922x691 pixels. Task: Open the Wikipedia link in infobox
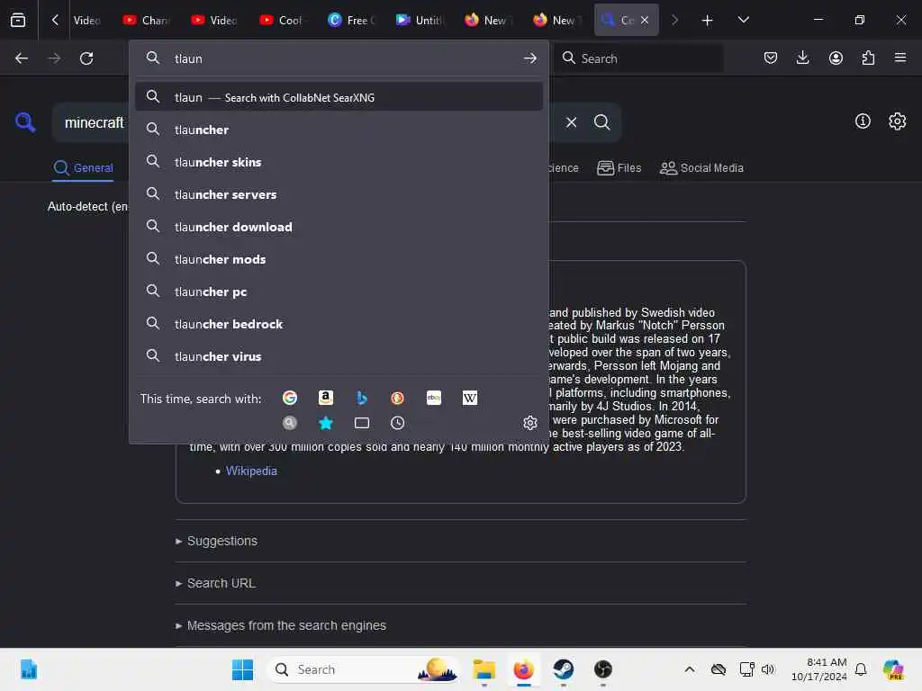251,471
